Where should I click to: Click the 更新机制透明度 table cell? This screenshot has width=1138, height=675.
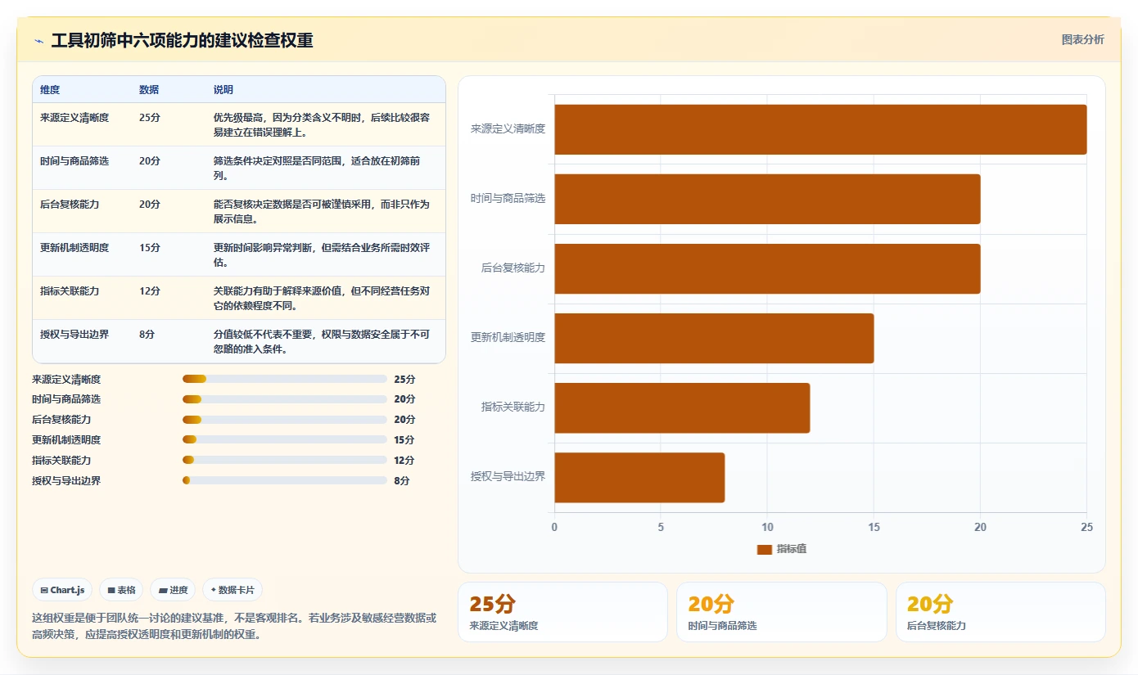pos(75,248)
